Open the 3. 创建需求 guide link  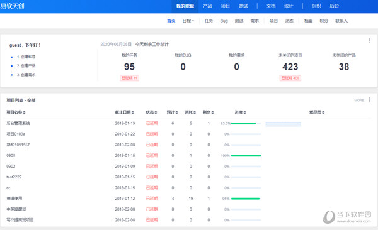(x=26, y=75)
